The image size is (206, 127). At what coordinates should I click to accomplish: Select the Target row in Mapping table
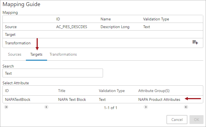pos(103,34)
